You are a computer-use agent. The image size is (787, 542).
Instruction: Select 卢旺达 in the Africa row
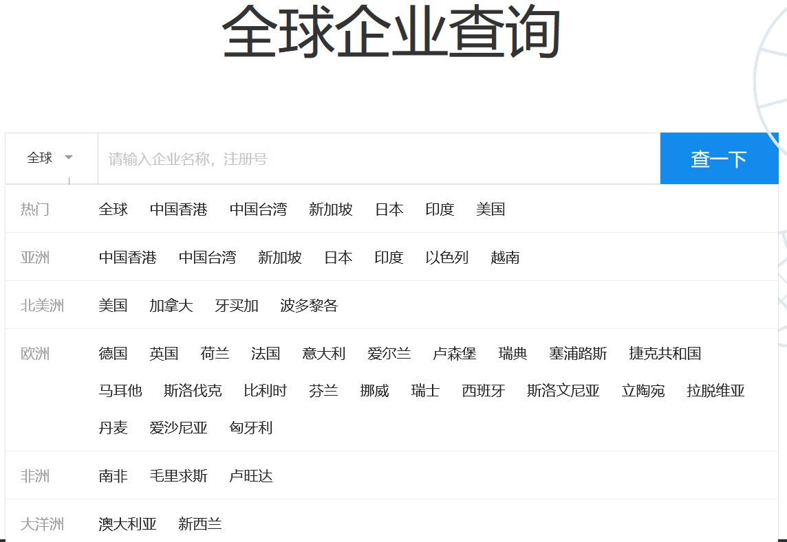point(251,476)
